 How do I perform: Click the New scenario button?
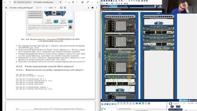point(172,107)
